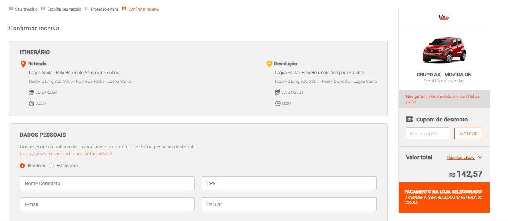Click the calendar icon beside 27/04/2024
The height and width of the screenshot is (221, 508).
(x=277, y=92)
